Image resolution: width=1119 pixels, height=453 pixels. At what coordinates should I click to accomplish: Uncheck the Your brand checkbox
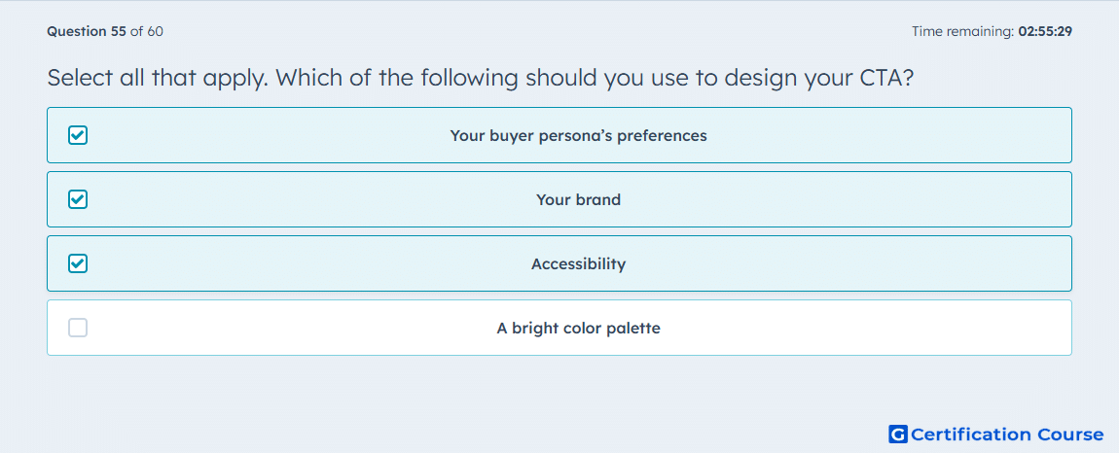[78, 199]
